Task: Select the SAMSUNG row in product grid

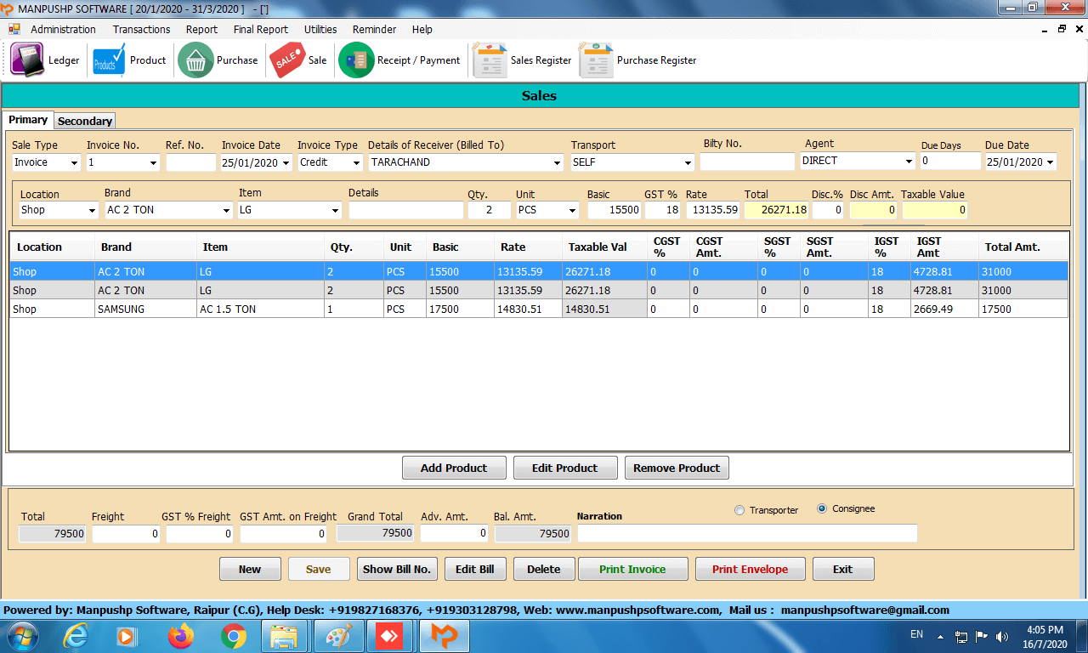Action: pyautogui.click(x=539, y=309)
